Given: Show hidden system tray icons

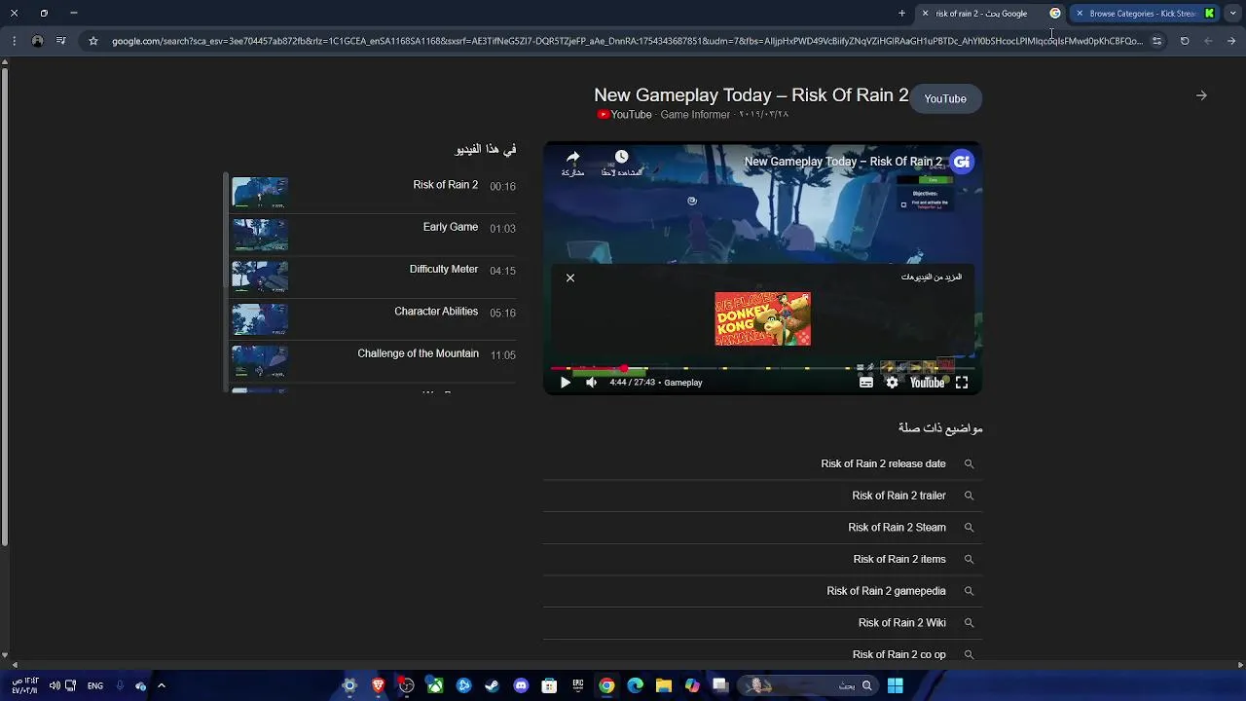Looking at the screenshot, I should point(162,685).
